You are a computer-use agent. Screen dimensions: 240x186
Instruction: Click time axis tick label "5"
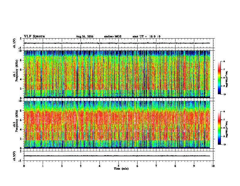pyautogui.click(x=118, y=166)
